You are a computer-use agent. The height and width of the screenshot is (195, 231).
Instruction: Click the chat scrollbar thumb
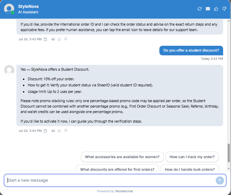229,153
